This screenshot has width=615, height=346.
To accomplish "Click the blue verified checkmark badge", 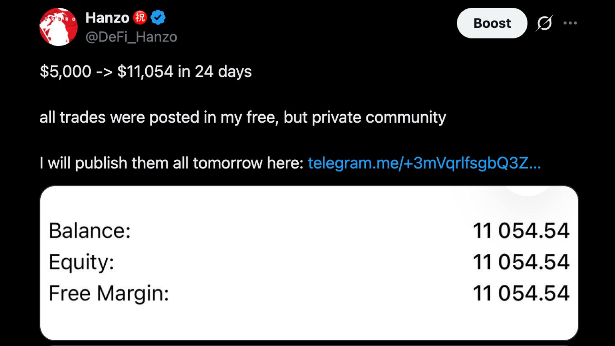I will pos(158,18).
